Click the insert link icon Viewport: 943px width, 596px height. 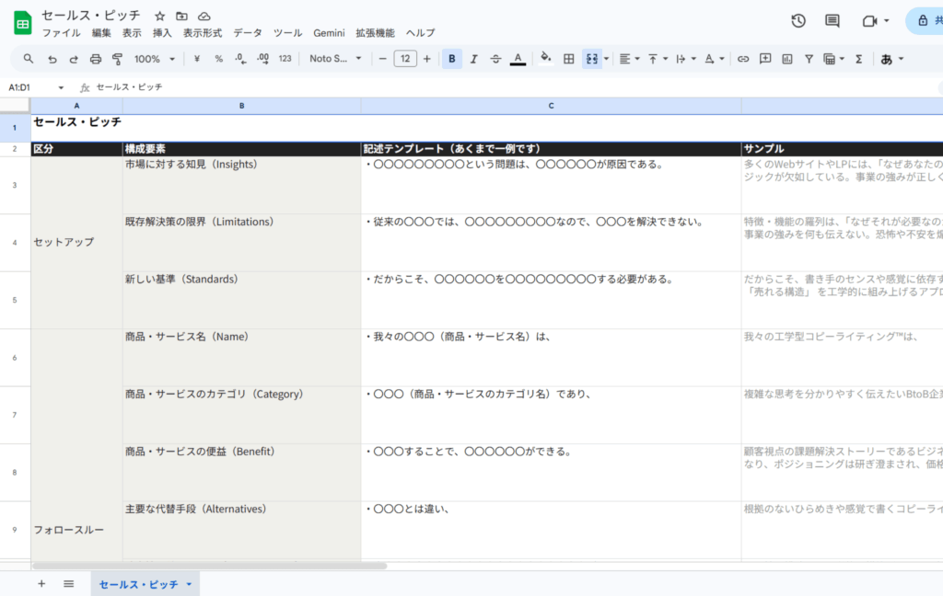(x=743, y=59)
